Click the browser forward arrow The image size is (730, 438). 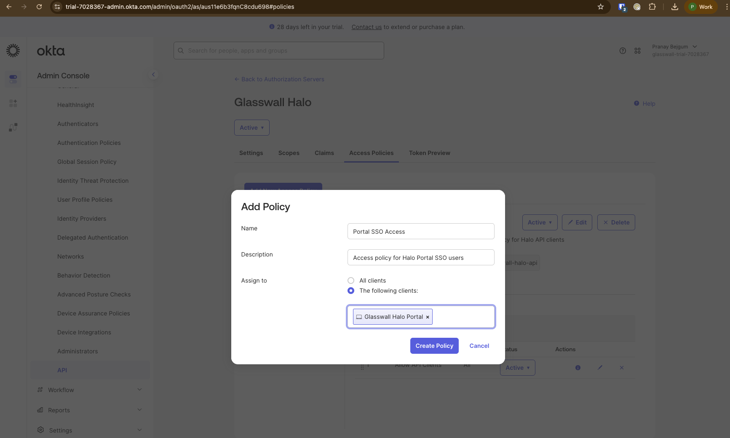24,7
